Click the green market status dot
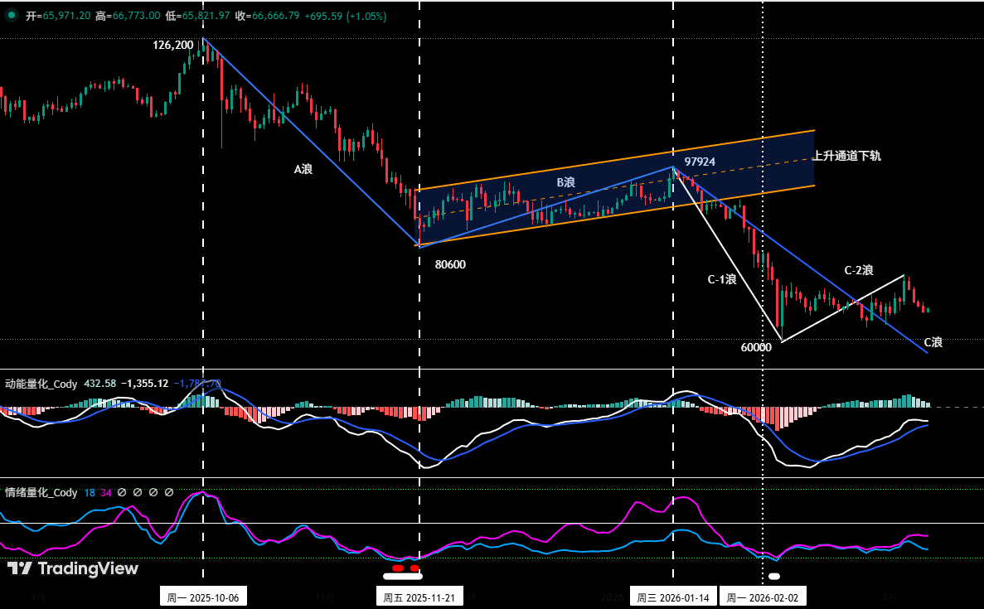984x609 pixels. pos(11,16)
